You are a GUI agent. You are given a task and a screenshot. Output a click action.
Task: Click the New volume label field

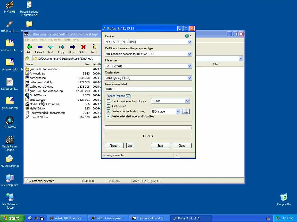(148, 89)
